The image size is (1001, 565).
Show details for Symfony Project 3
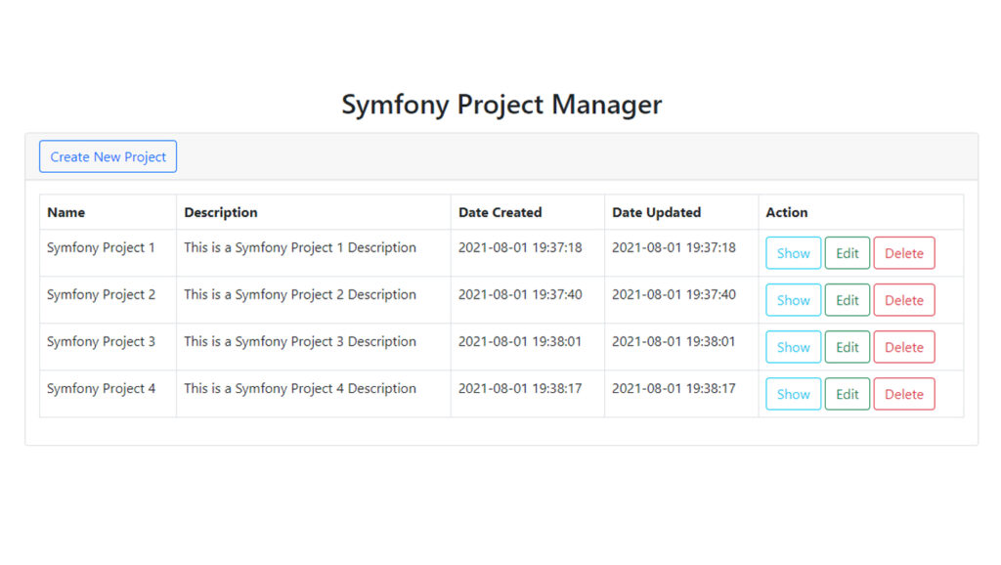(794, 347)
